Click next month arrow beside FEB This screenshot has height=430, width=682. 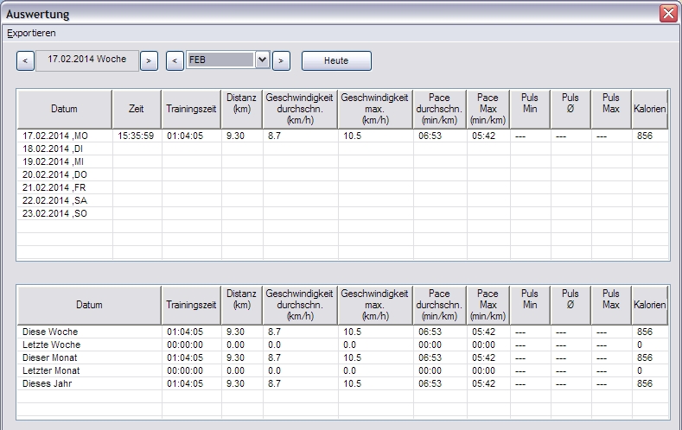coord(282,60)
